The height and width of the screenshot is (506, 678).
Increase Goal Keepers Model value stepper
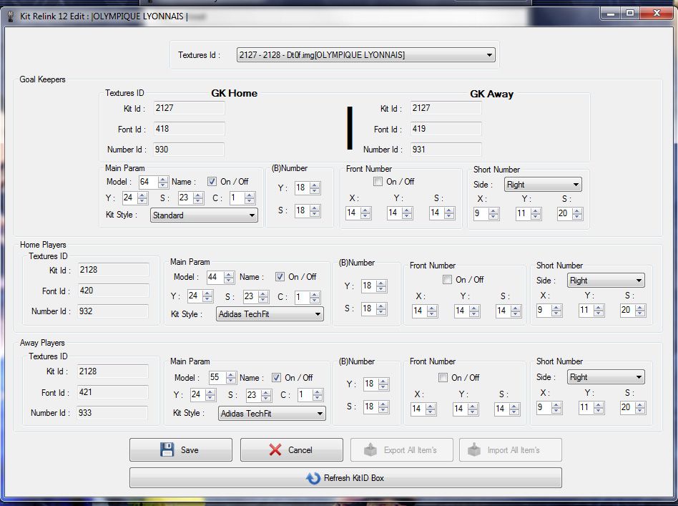(163, 179)
